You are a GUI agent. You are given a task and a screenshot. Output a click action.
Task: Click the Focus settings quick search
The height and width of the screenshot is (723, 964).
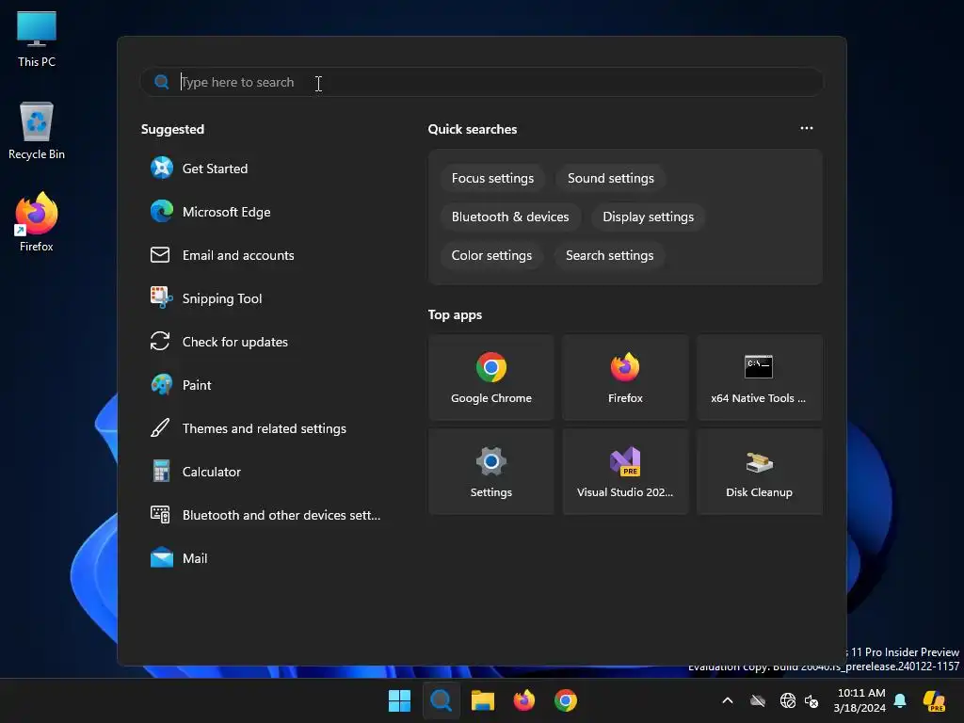click(x=492, y=178)
